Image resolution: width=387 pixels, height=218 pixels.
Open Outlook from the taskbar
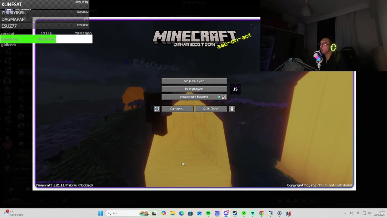click(x=199, y=213)
